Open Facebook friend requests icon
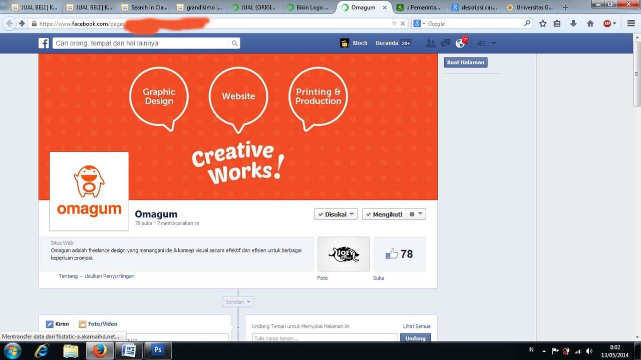Image resolution: width=641 pixels, height=360 pixels. pos(430,43)
